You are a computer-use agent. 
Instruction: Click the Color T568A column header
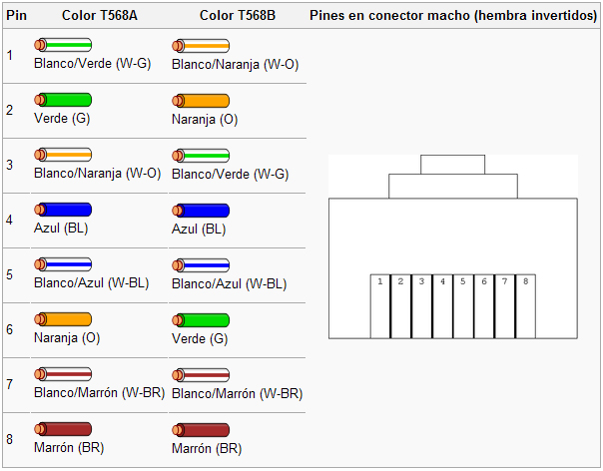pyautogui.click(x=99, y=15)
